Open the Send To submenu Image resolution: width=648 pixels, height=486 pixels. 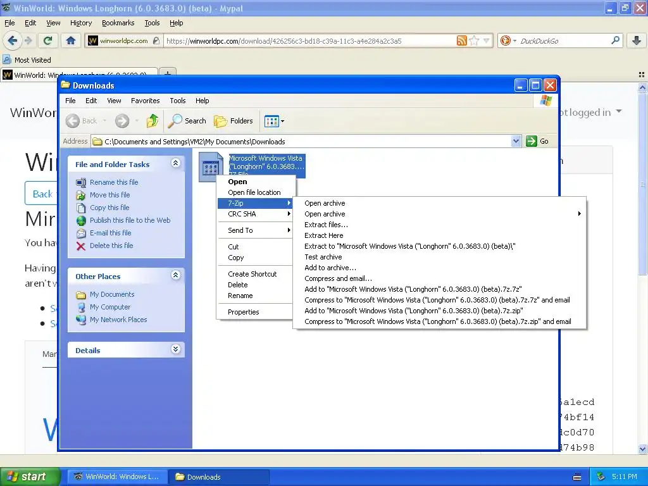[254, 230]
